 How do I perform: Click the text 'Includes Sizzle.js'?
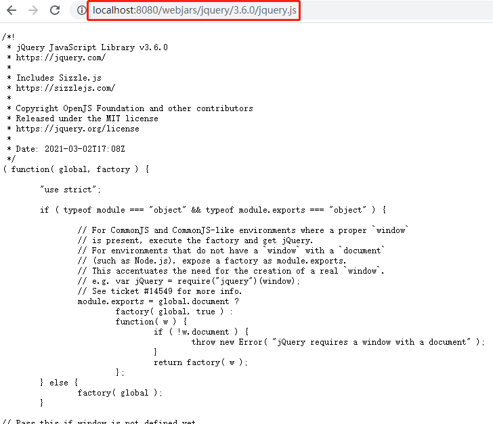pyautogui.click(x=59, y=78)
